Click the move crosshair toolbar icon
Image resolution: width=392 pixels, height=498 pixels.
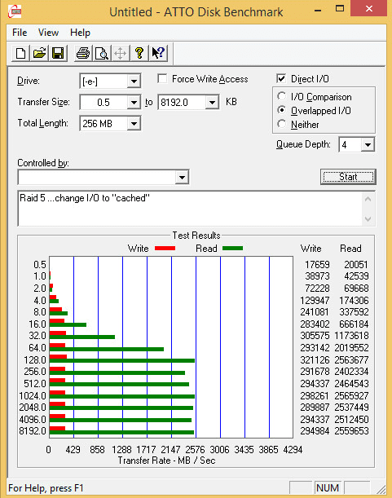120,53
